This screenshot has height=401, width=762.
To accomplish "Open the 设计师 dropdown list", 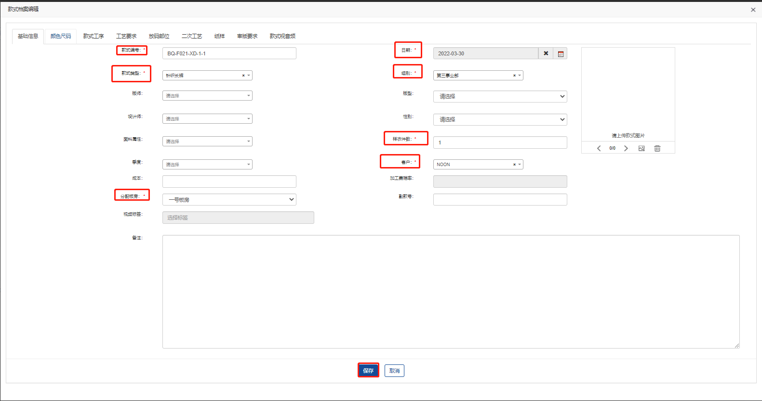I will 207,119.
